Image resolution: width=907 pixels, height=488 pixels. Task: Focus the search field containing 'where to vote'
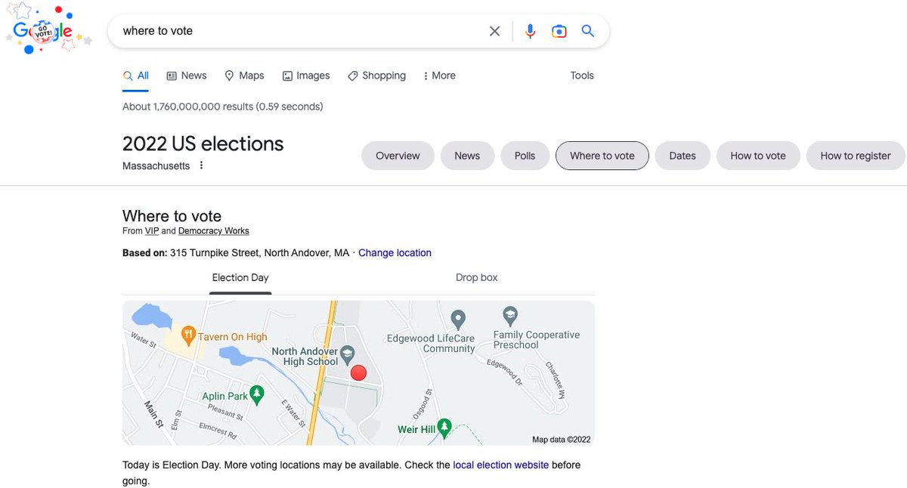[302, 31]
